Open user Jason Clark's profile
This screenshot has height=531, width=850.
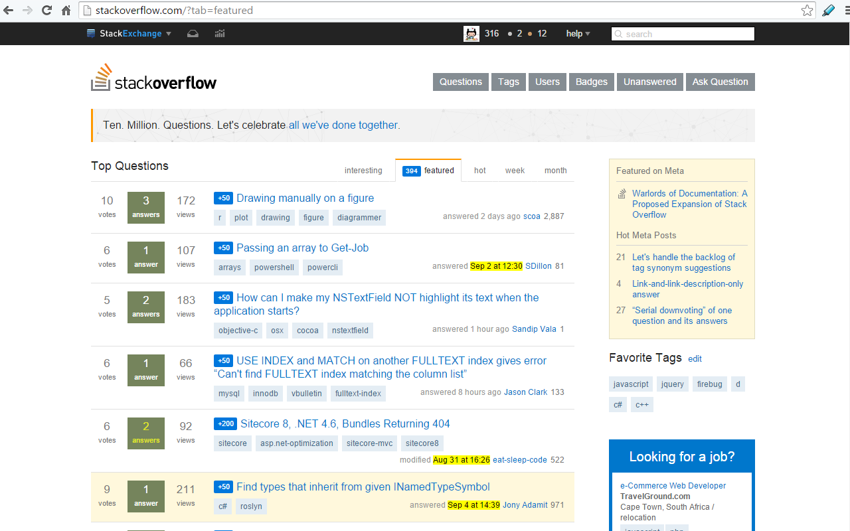pyautogui.click(x=526, y=392)
